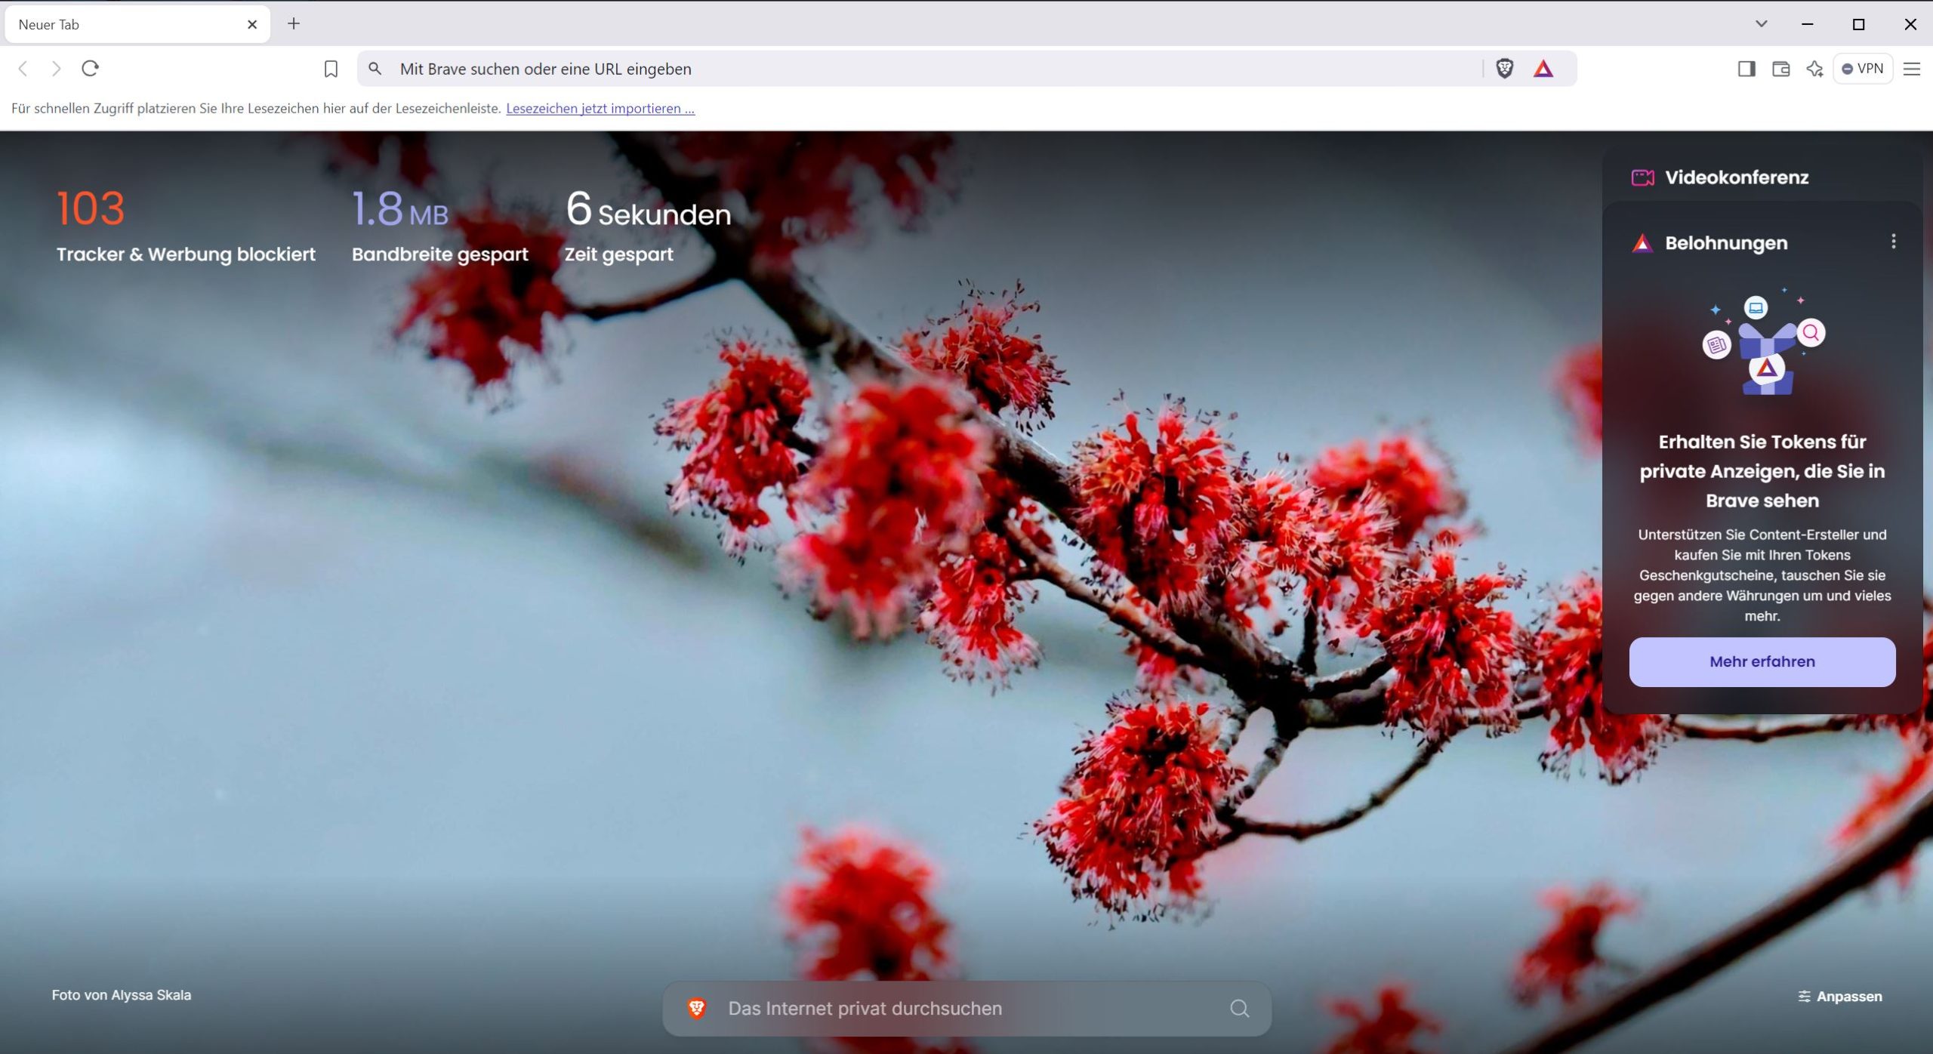This screenshot has height=1054, width=1933.
Task: Expand the tab search chevron
Action: coord(1761,24)
